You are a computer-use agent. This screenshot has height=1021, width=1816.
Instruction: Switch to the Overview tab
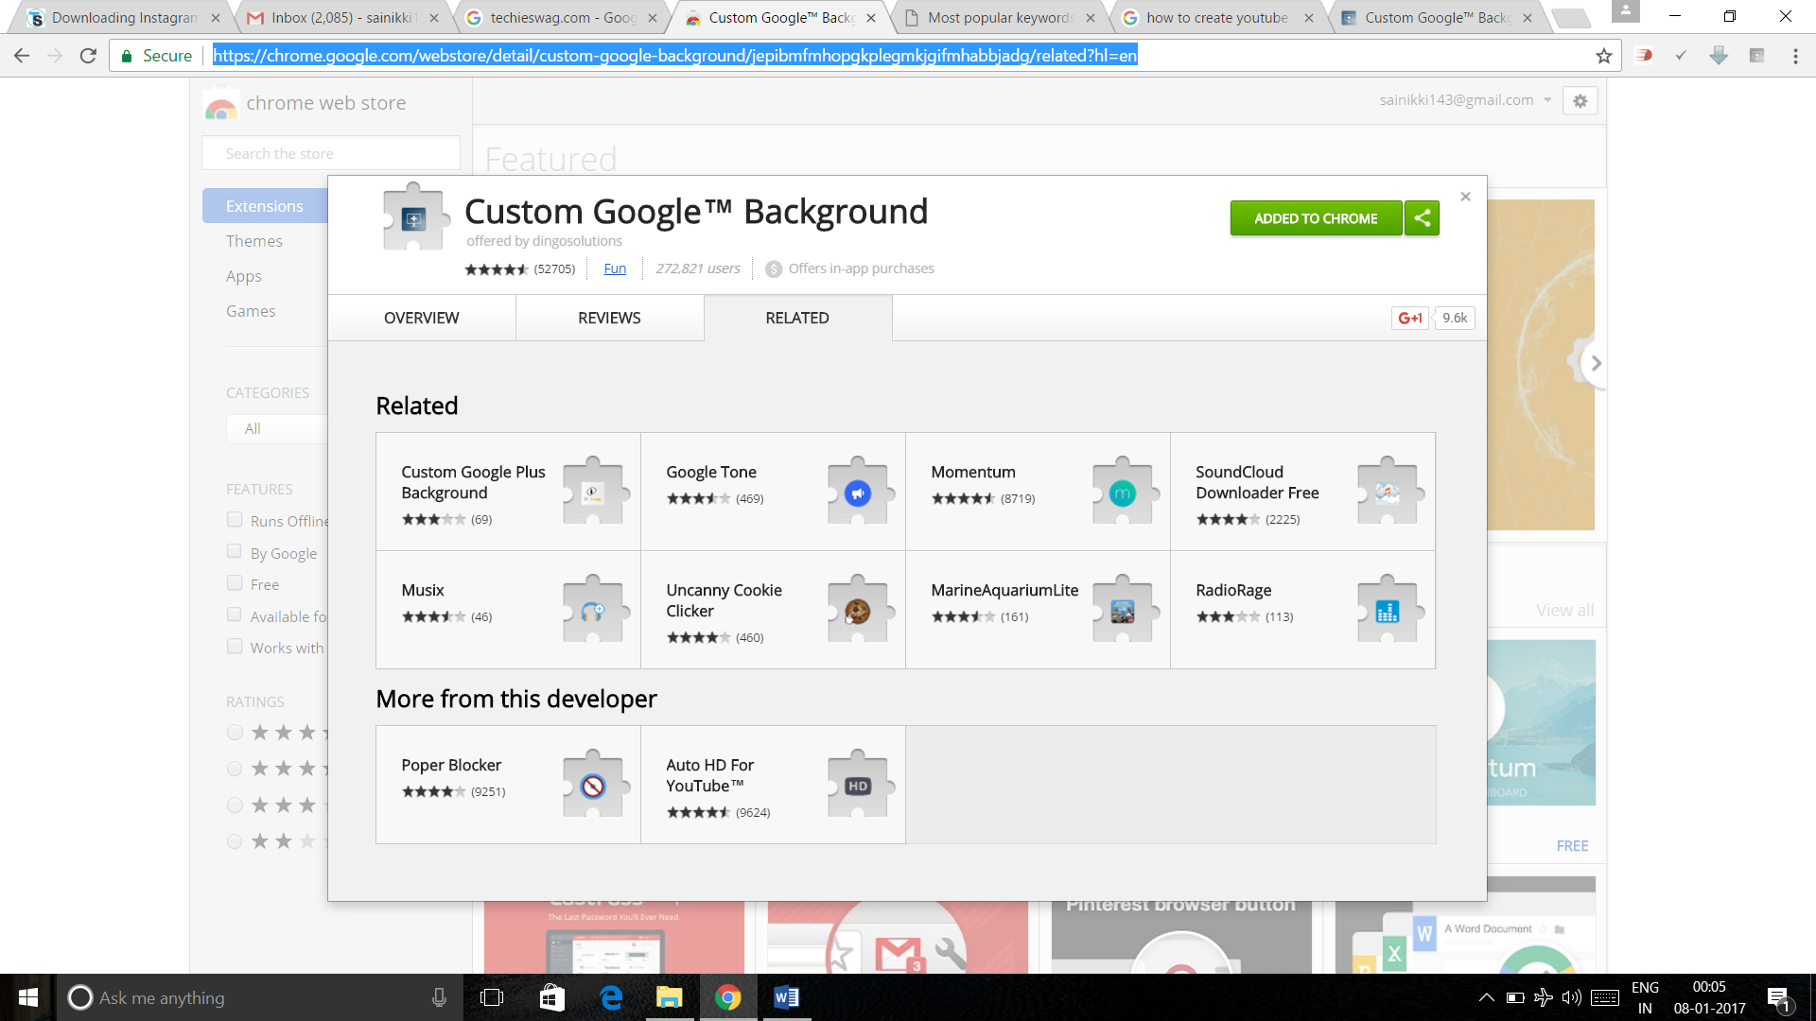(422, 318)
